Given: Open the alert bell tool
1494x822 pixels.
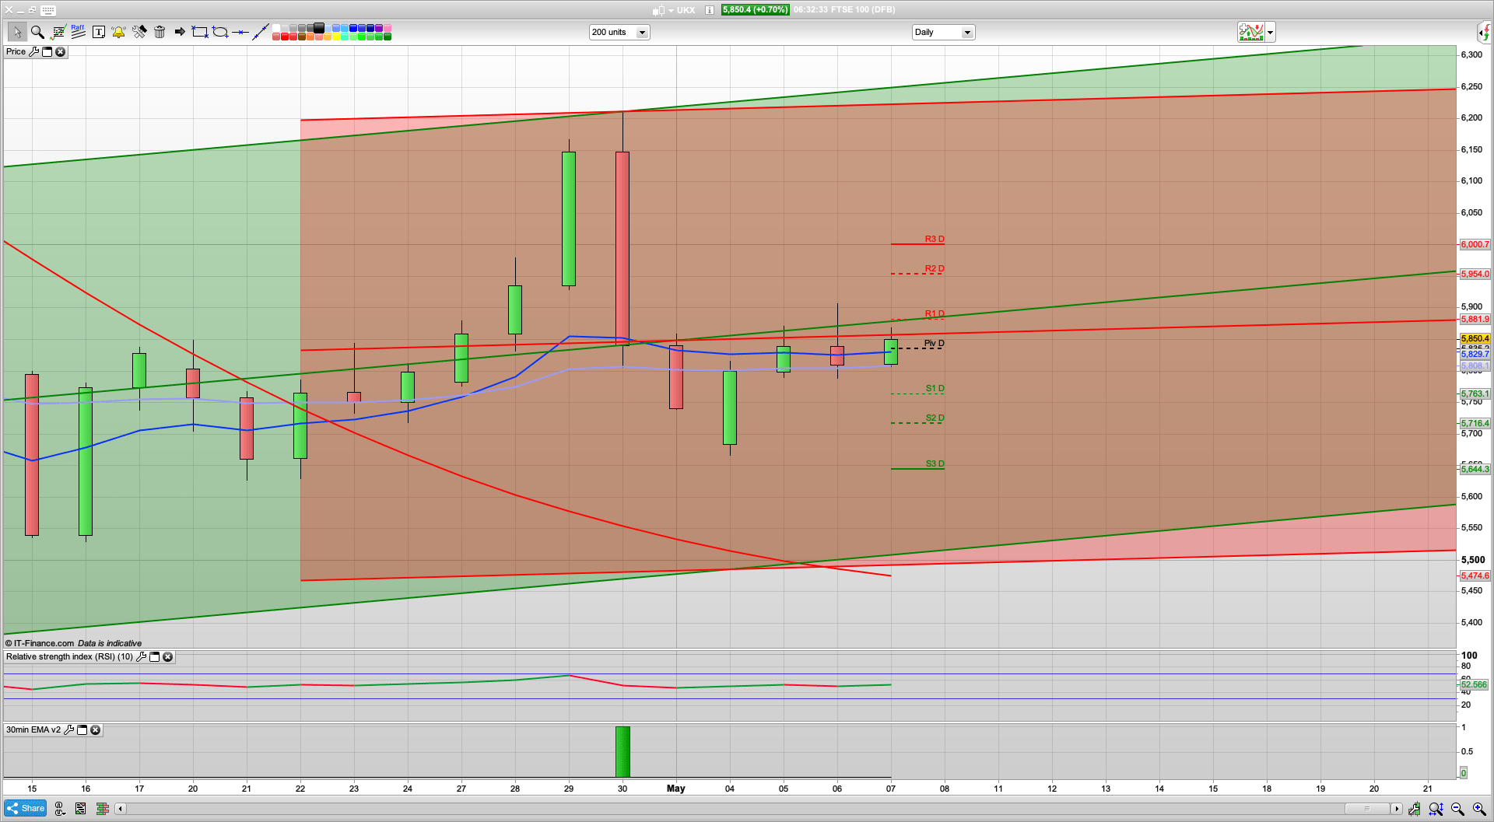Looking at the screenshot, I should pos(118,32).
